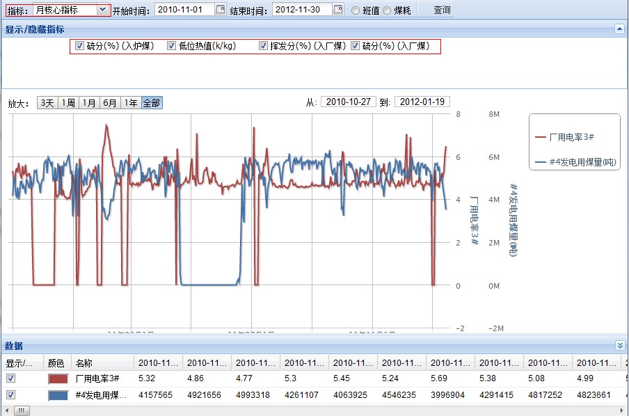Click the 开始时间 date field
The height and width of the screenshot is (416, 629).
pos(184,9)
